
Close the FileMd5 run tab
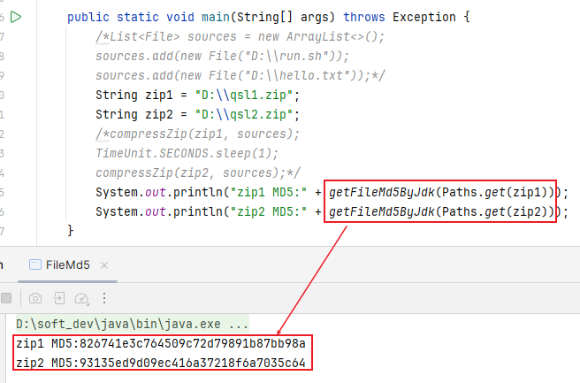point(105,265)
